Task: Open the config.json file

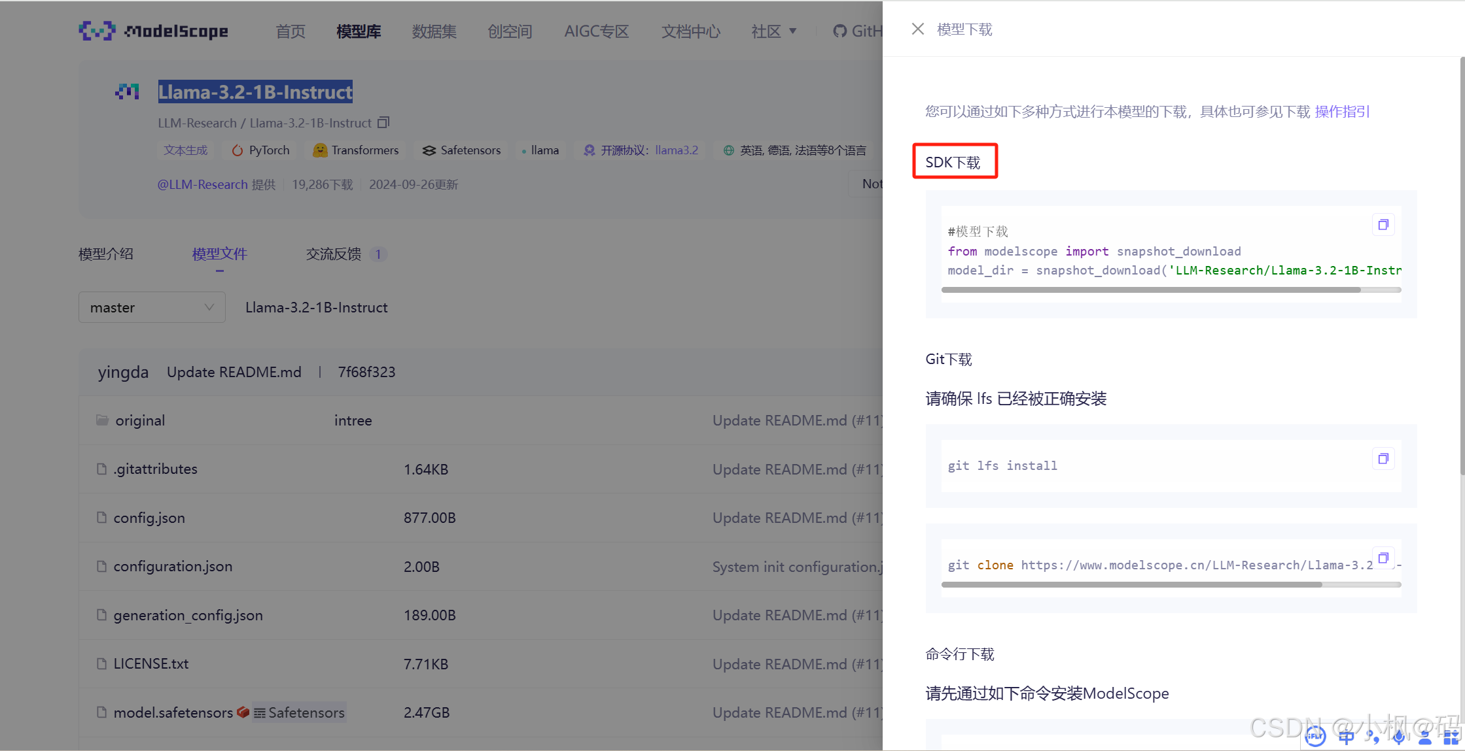Action: click(x=149, y=518)
